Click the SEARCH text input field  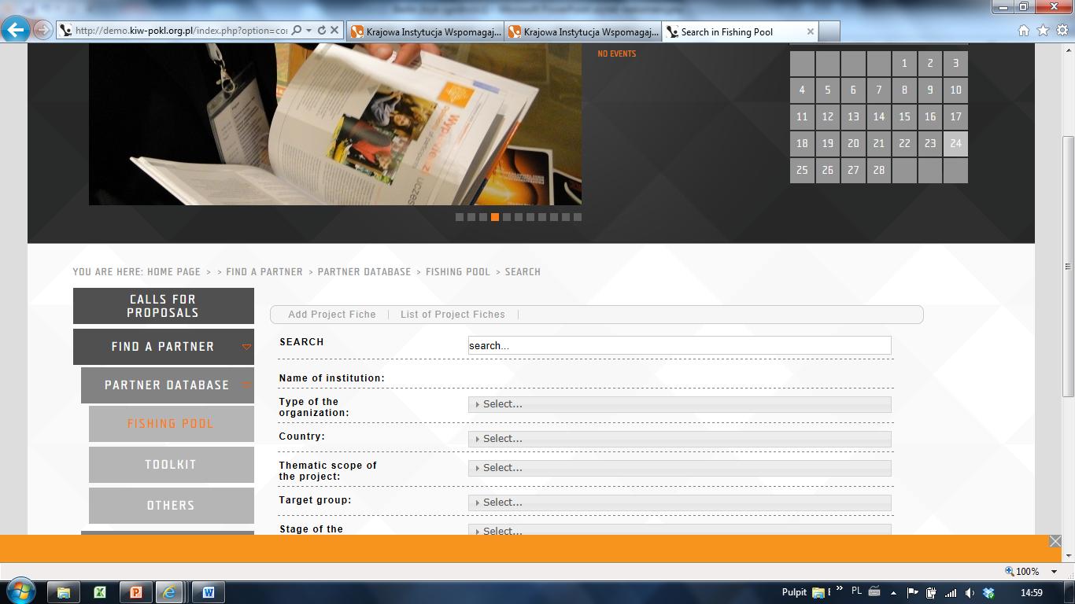679,345
